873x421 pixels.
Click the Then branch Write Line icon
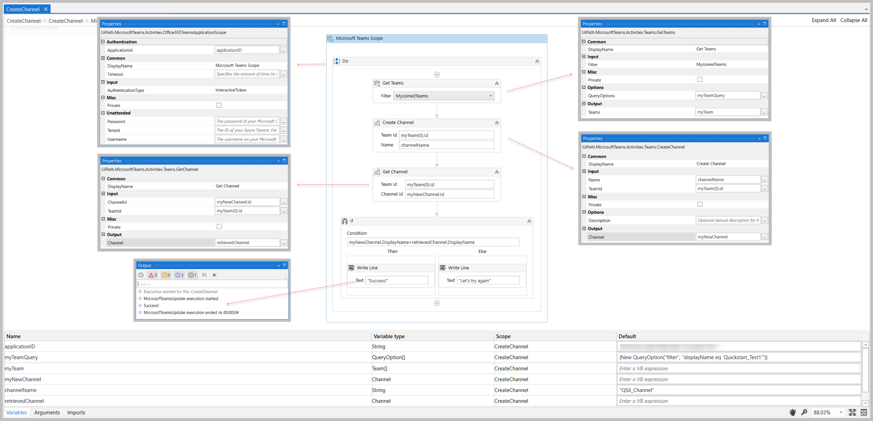click(352, 268)
